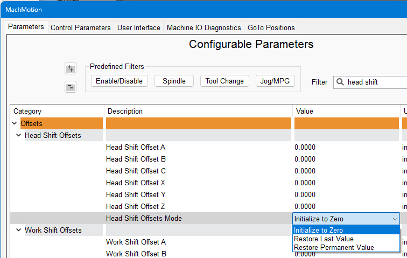The image size is (407, 258).
Task: Filter by Tool Change parameters
Action: coord(224,81)
